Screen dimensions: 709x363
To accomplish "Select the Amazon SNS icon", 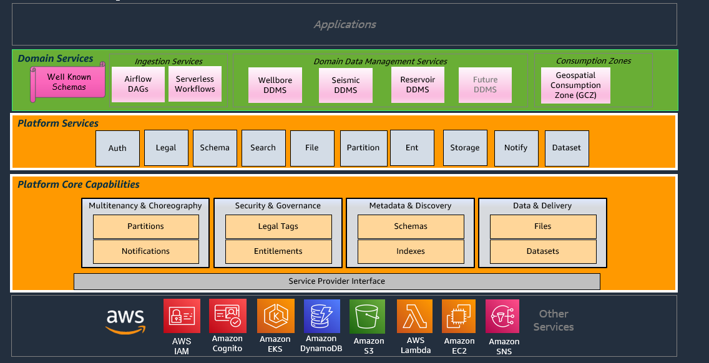I will [502, 316].
